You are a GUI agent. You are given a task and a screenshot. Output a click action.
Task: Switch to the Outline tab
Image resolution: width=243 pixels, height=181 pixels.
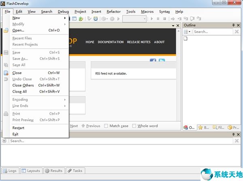coord(190,128)
